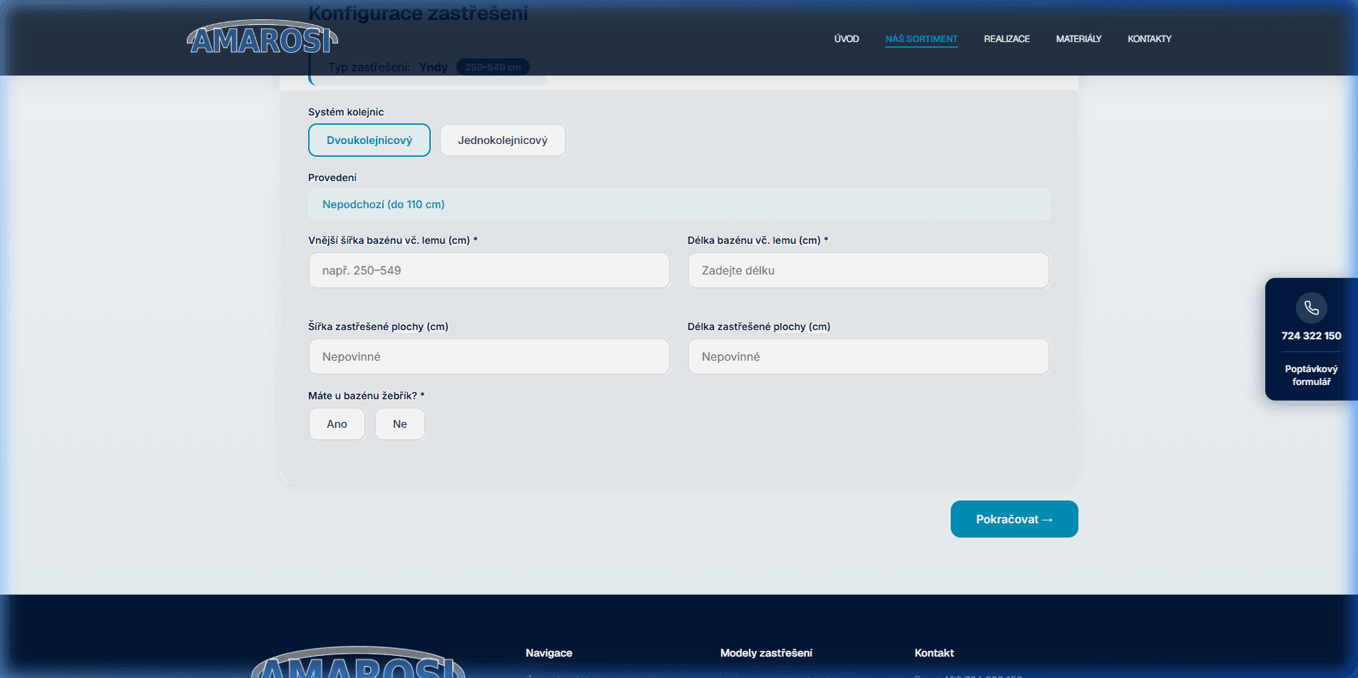Click the Šířka zastřešené plochy field

[x=489, y=357]
